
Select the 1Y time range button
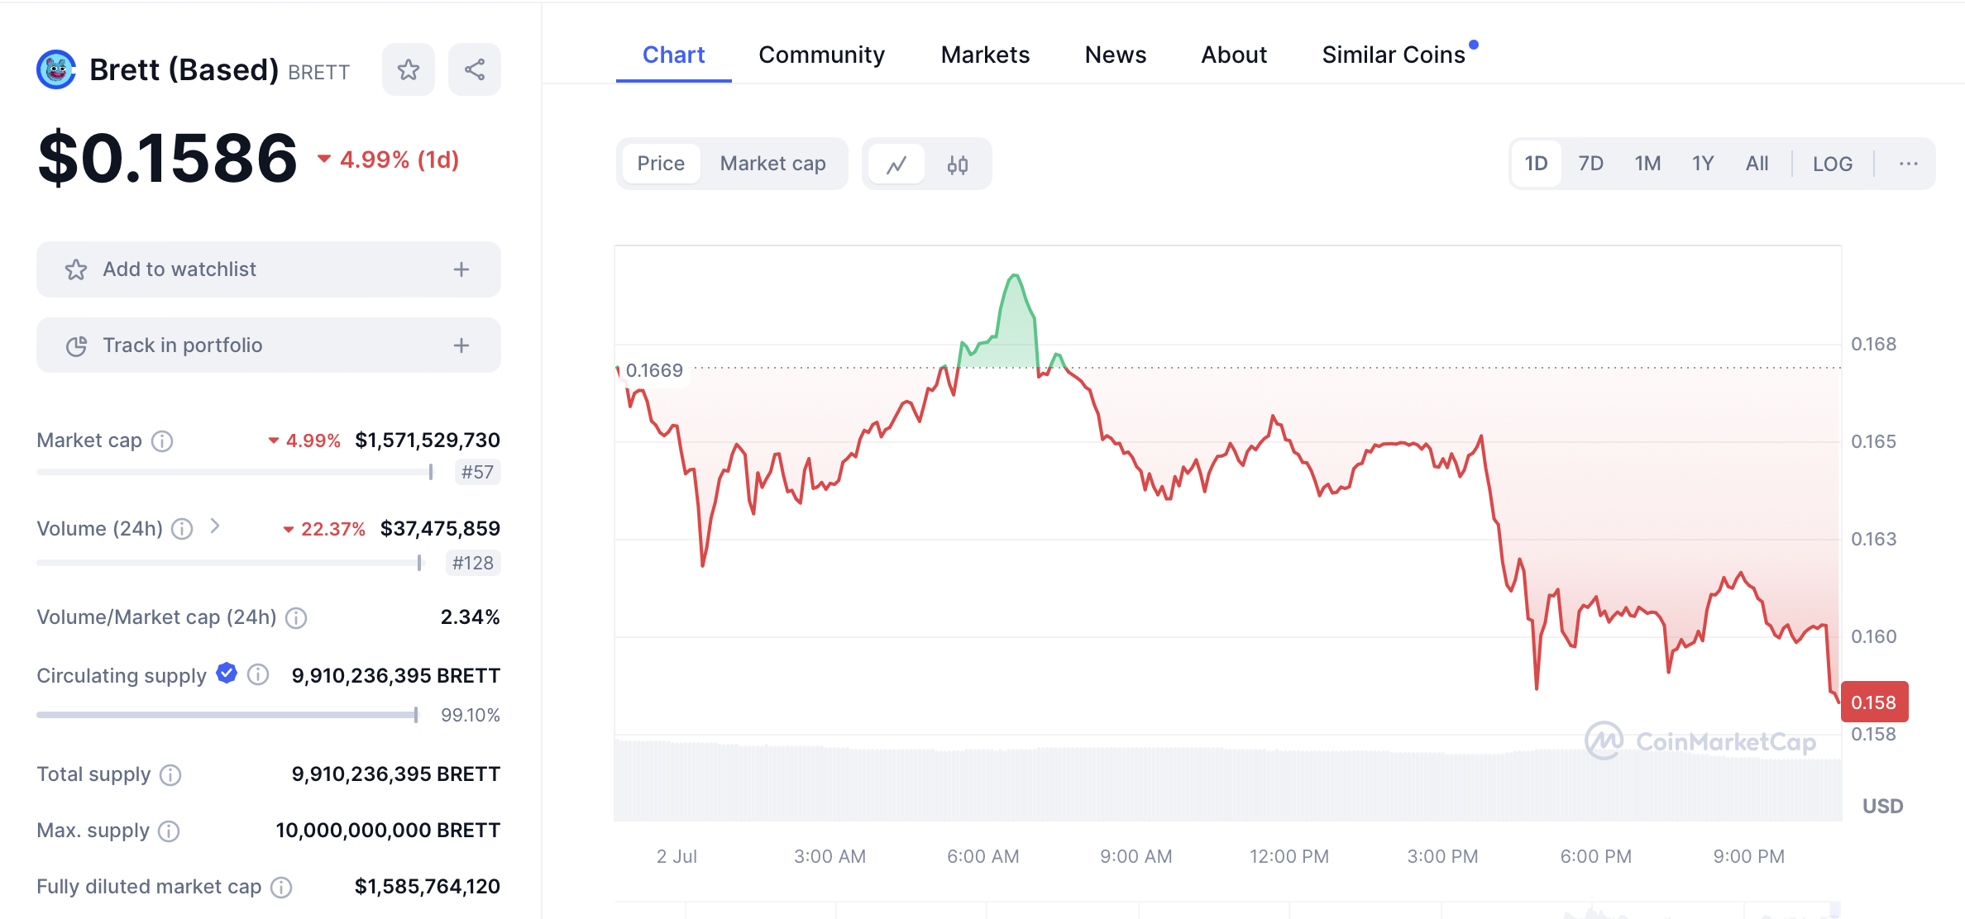coord(1702,164)
